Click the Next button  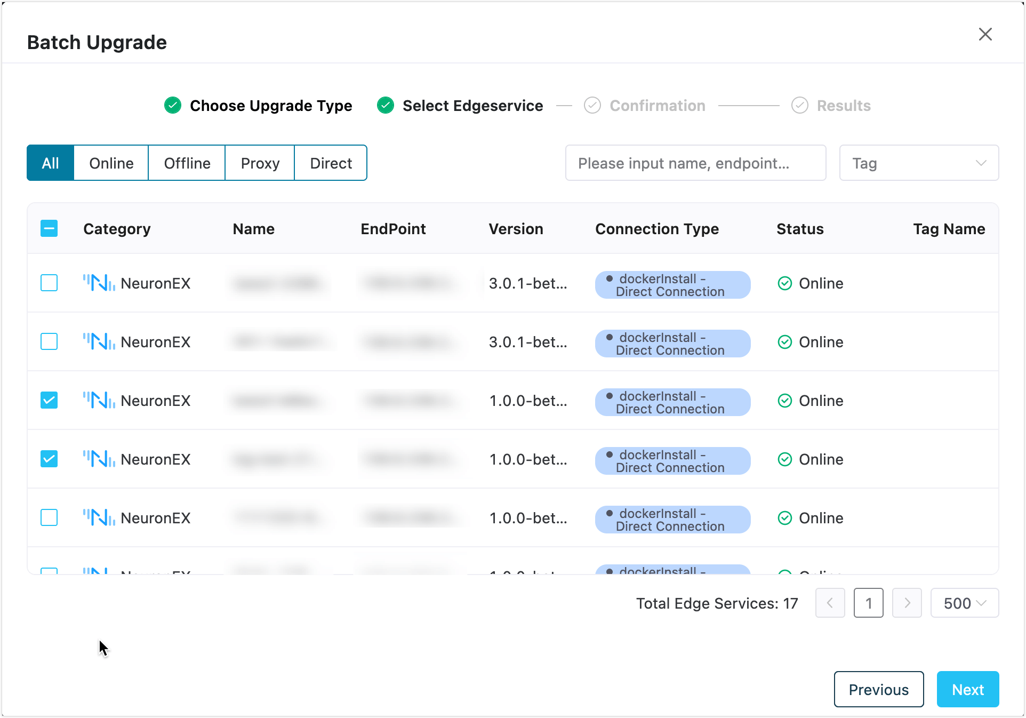(967, 690)
